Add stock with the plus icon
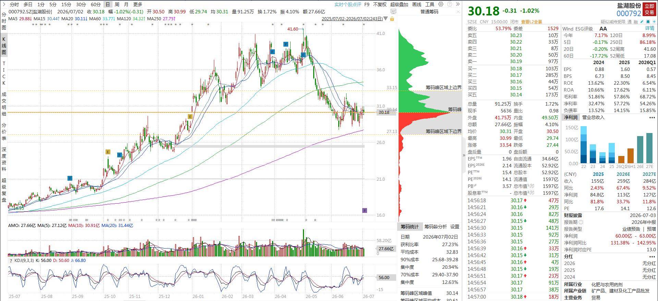The width and height of the screenshot is (658, 301). (654, 22)
